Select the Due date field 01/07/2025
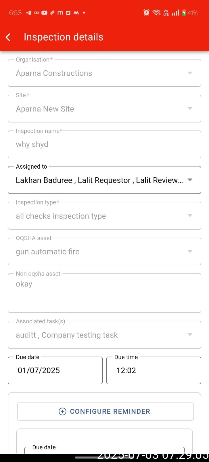The image size is (209, 462). coord(55,370)
